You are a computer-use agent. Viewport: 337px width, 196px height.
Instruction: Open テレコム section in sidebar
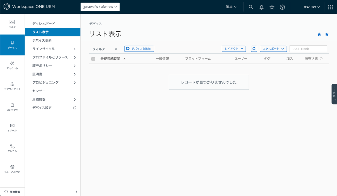12,148
